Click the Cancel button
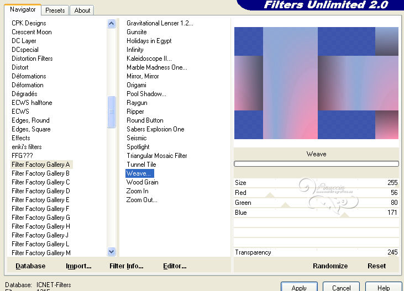The height and width of the screenshot is (291, 404). (341, 287)
